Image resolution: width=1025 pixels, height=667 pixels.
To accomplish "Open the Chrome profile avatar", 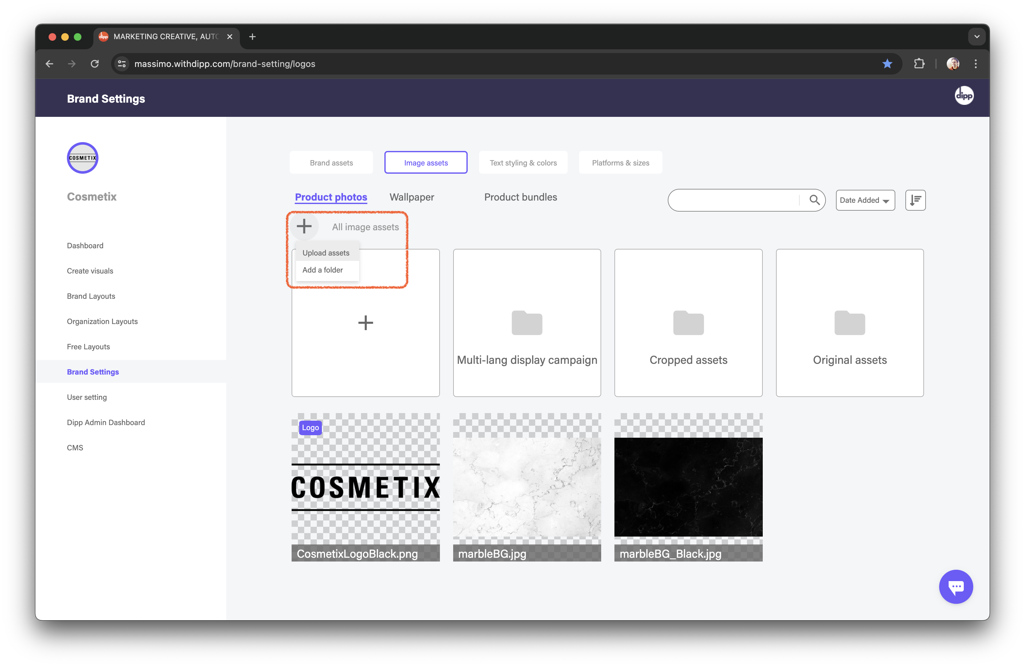I will point(953,64).
